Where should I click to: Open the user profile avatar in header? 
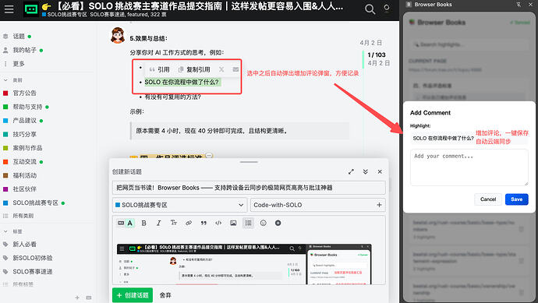(x=387, y=9)
